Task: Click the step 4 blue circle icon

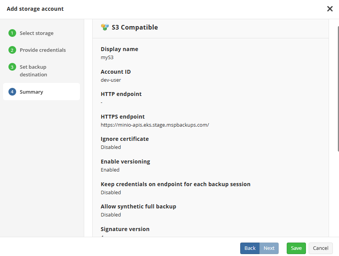Action: (12, 92)
